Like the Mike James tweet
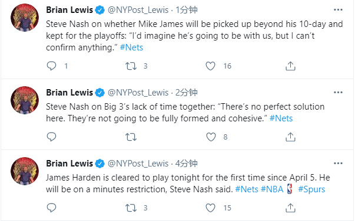355x221 pixels. (210, 66)
